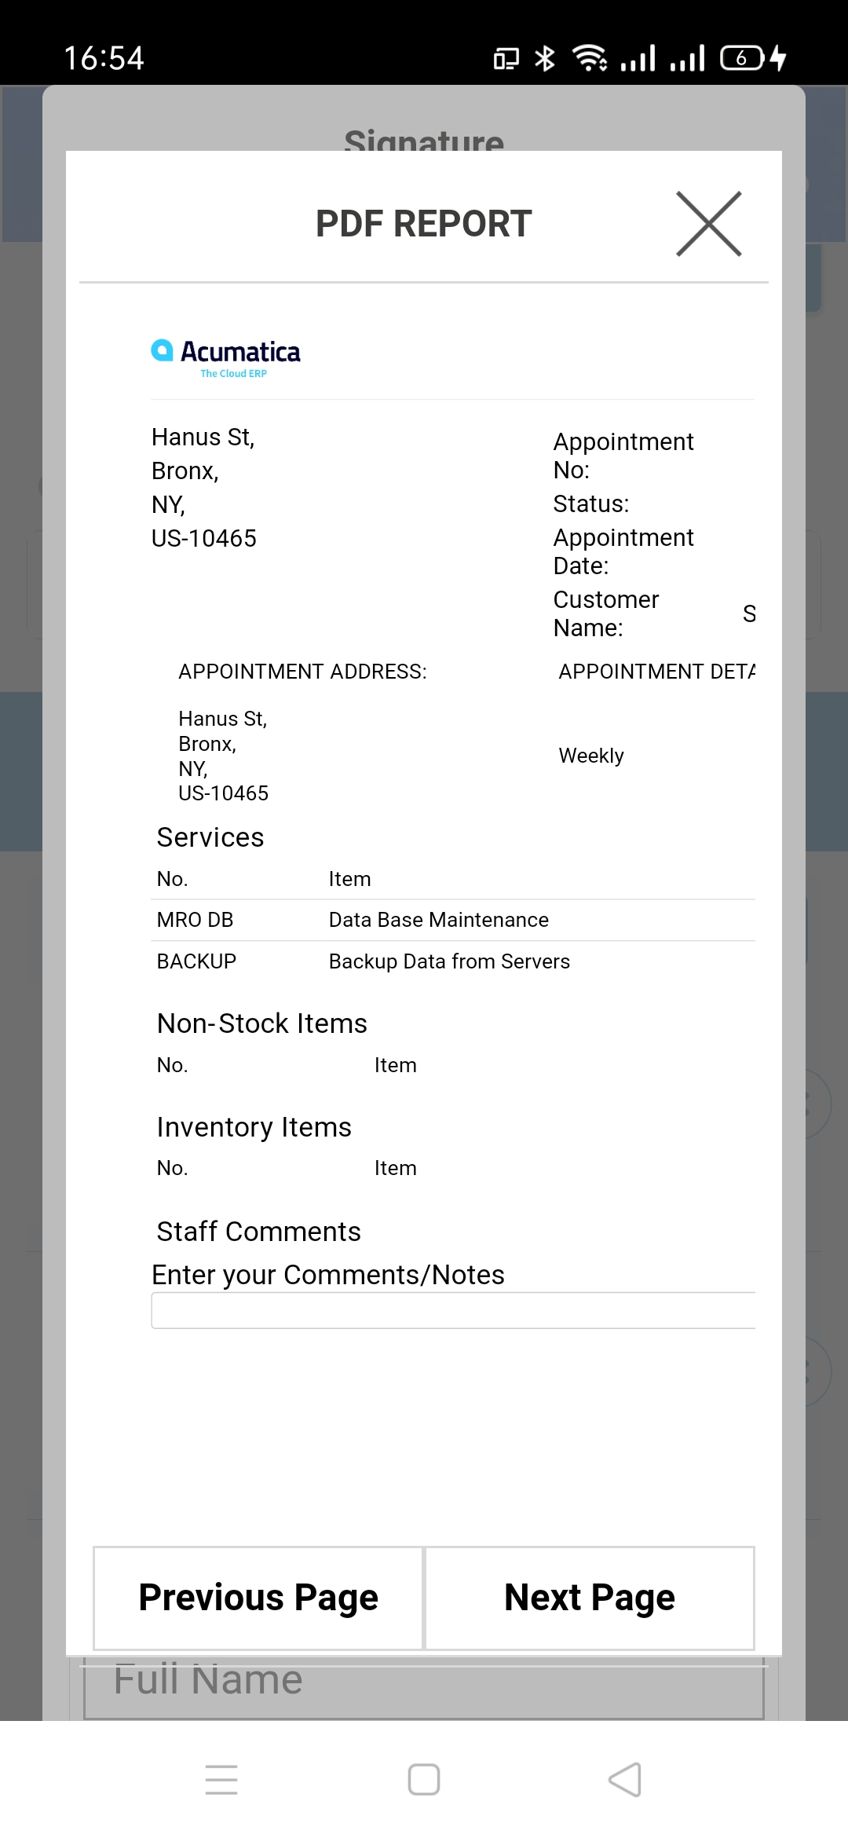Advance to the Next Page
The width and height of the screenshot is (848, 1838).
(x=590, y=1598)
